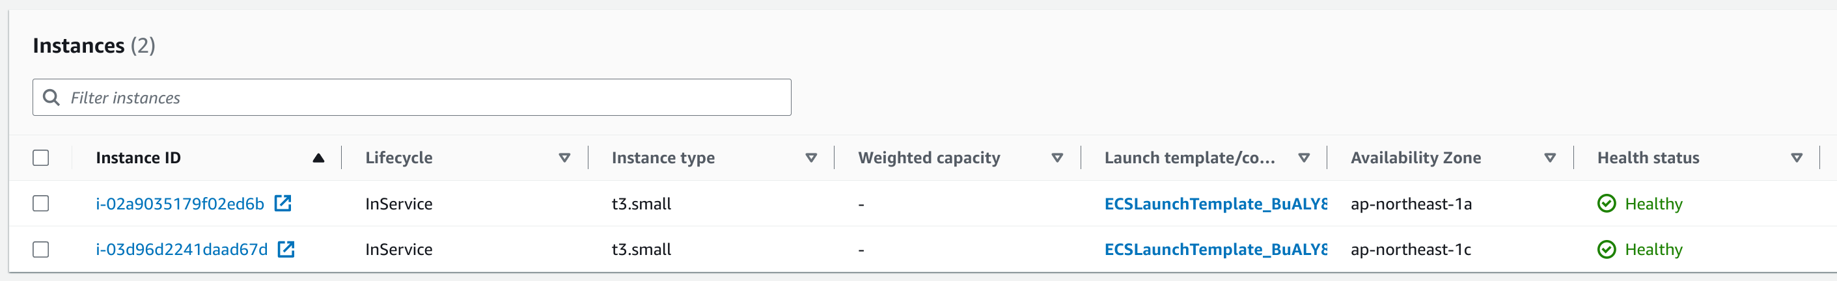
Task: Sort by Lifecycle column arrow
Action: 564,157
